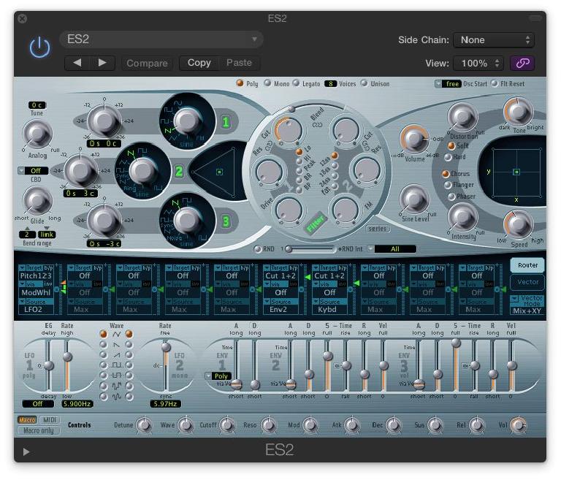Open the ES2 preset name dropdown
The image size is (561, 480).
(161, 39)
